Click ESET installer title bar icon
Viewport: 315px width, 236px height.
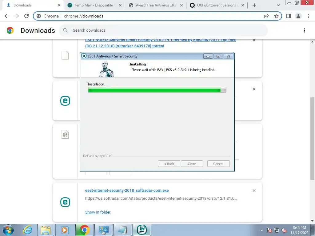click(84, 56)
